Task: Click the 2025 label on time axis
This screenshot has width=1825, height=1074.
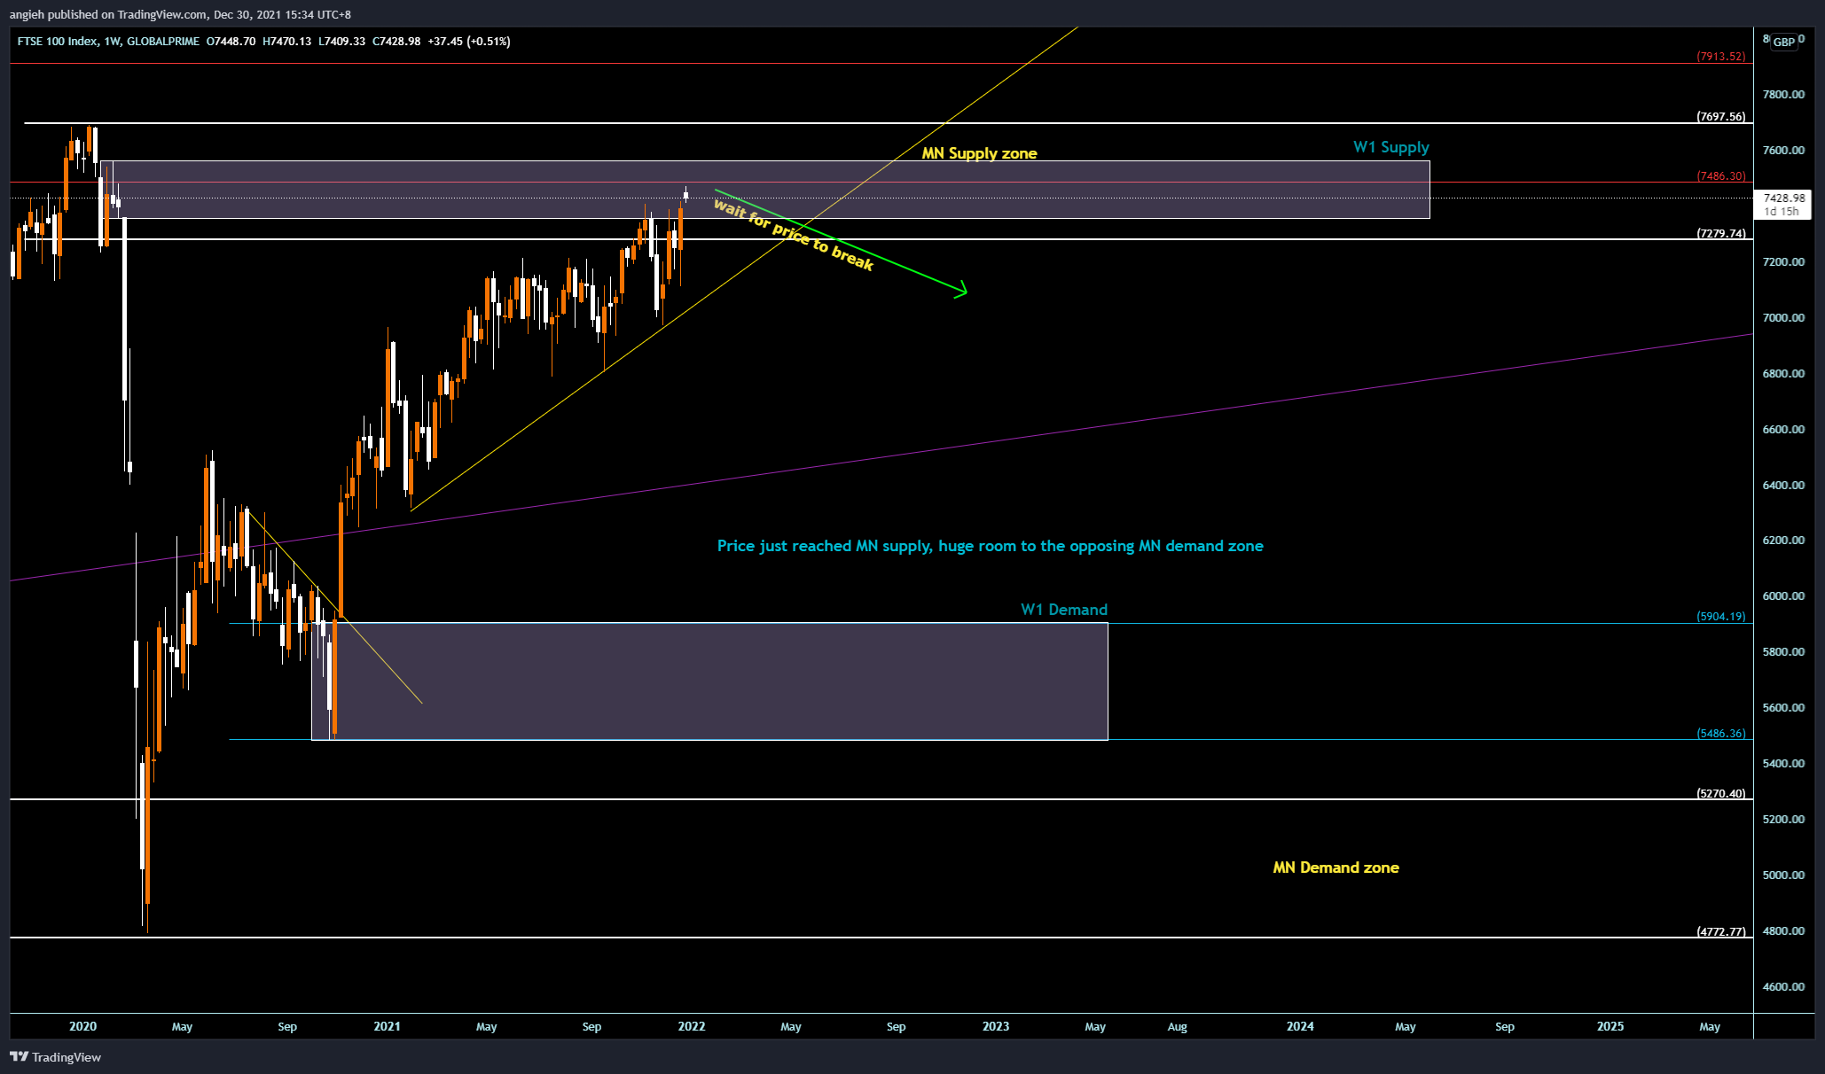Action: (x=1610, y=1027)
